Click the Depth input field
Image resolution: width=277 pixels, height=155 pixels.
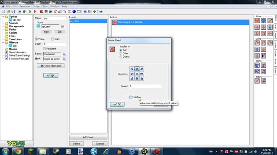click(x=55, y=44)
